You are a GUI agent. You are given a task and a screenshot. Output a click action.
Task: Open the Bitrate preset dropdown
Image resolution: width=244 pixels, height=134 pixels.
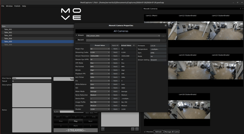pos(100,70)
